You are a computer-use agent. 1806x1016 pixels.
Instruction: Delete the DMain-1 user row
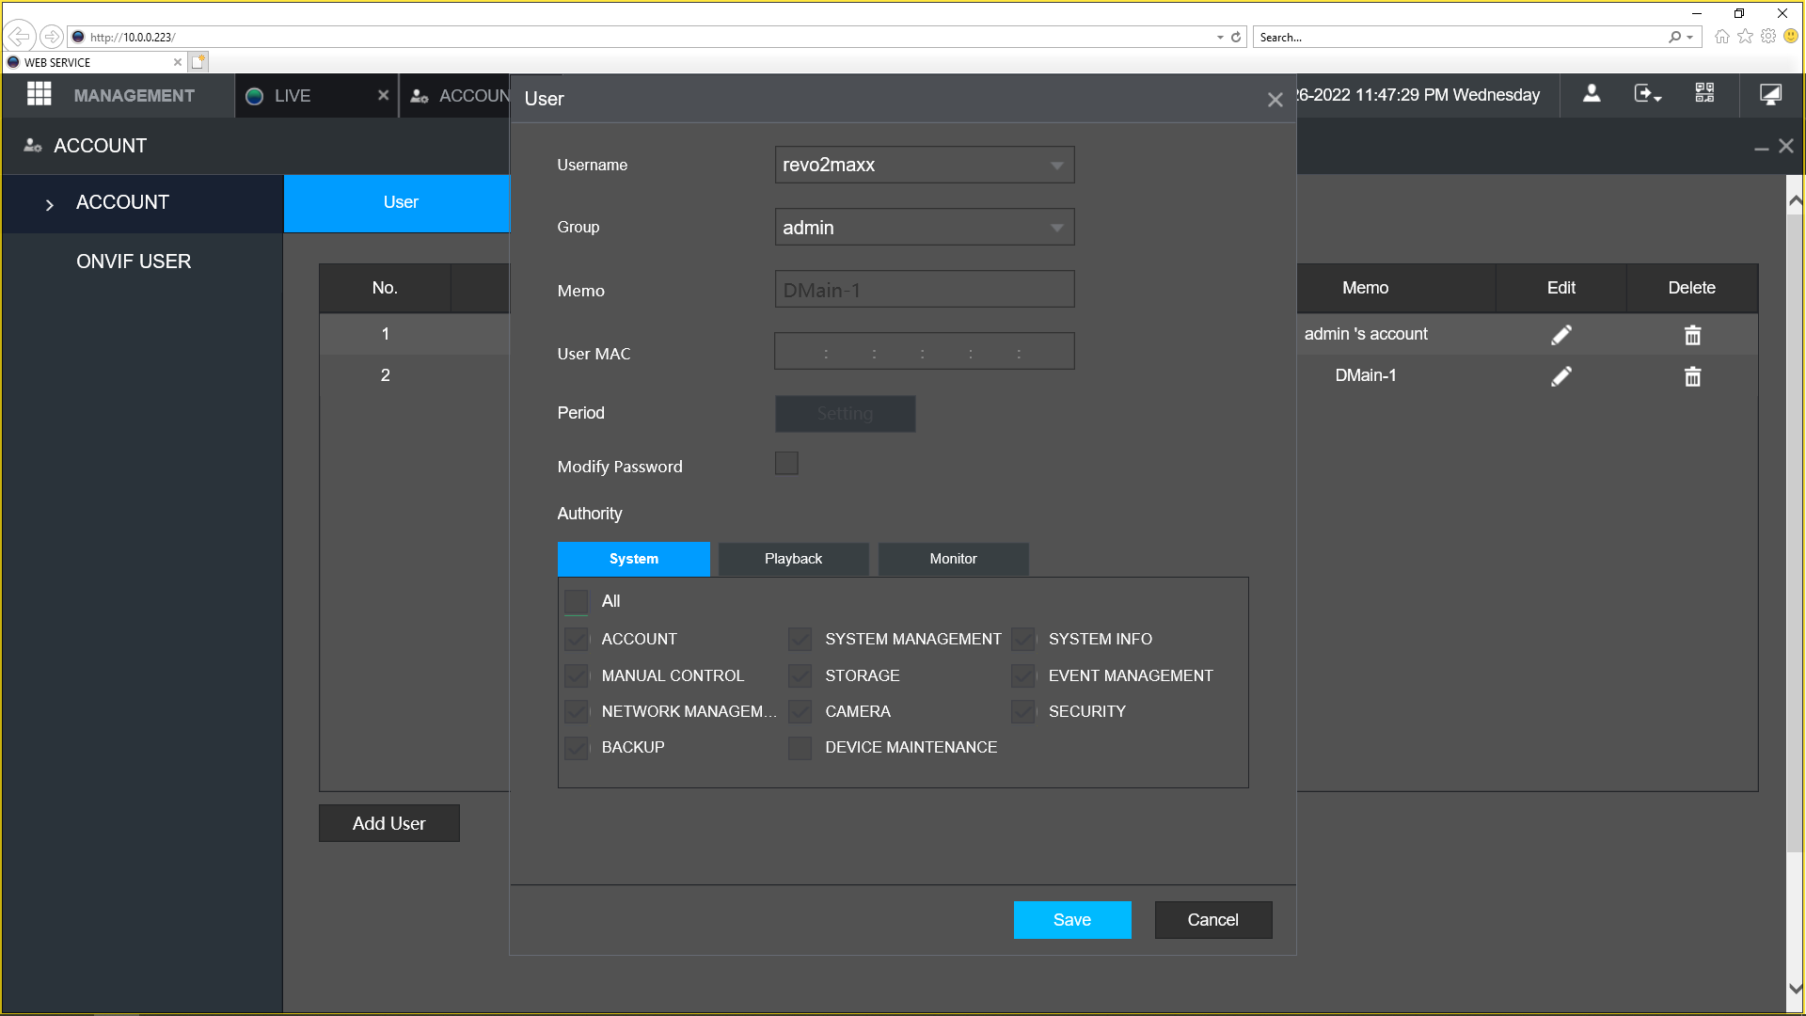(1692, 376)
